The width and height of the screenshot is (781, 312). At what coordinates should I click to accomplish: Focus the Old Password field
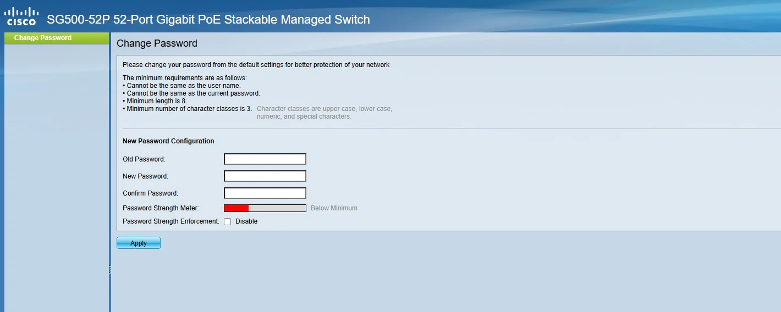[265, 159]
